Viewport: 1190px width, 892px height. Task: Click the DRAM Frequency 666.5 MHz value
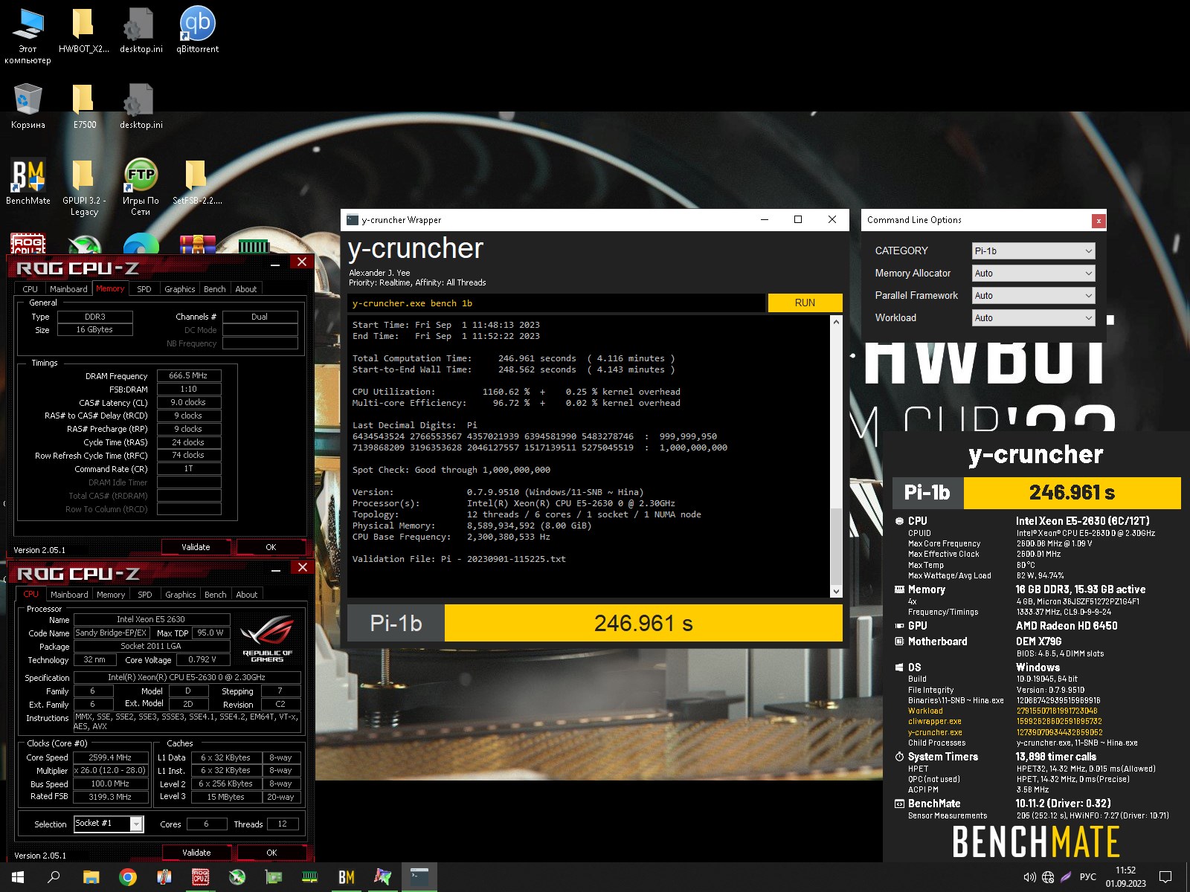click(x=188, y=376)
